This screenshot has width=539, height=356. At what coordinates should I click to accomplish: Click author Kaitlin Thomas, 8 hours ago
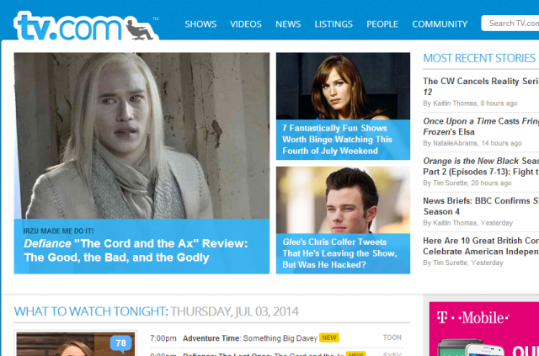[x=470, y=104]
